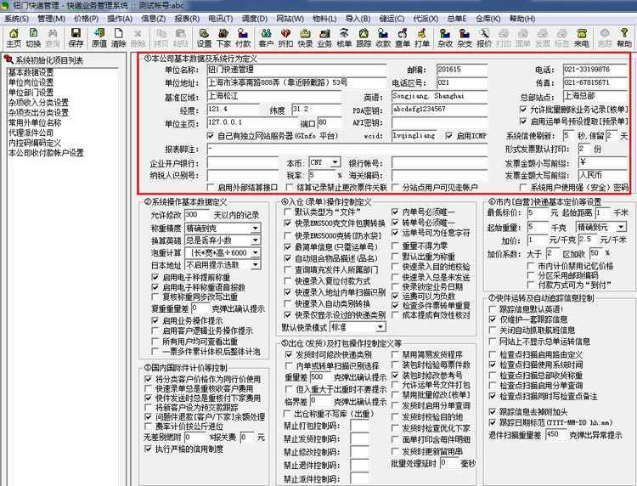Open the 本币 CNY currency dropdown

coord(335,162)
